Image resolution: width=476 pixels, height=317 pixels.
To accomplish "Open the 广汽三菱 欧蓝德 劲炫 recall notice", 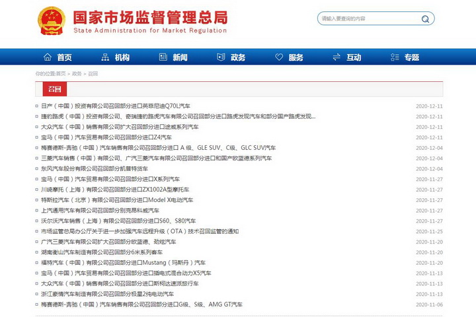I will 108,242.
